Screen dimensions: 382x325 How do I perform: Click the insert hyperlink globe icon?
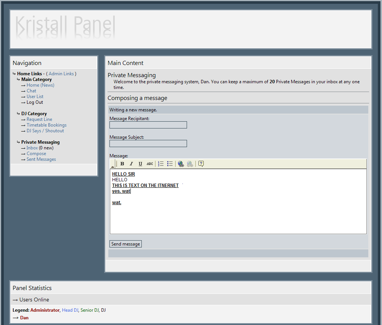pos(181,164)
